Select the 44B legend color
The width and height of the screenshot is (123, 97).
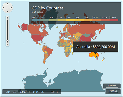pos(79,20)
